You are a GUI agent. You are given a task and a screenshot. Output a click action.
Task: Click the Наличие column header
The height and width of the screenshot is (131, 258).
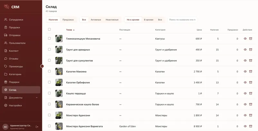[214, 30]
